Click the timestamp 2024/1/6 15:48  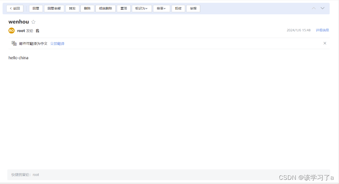click(x=298, y=30)
